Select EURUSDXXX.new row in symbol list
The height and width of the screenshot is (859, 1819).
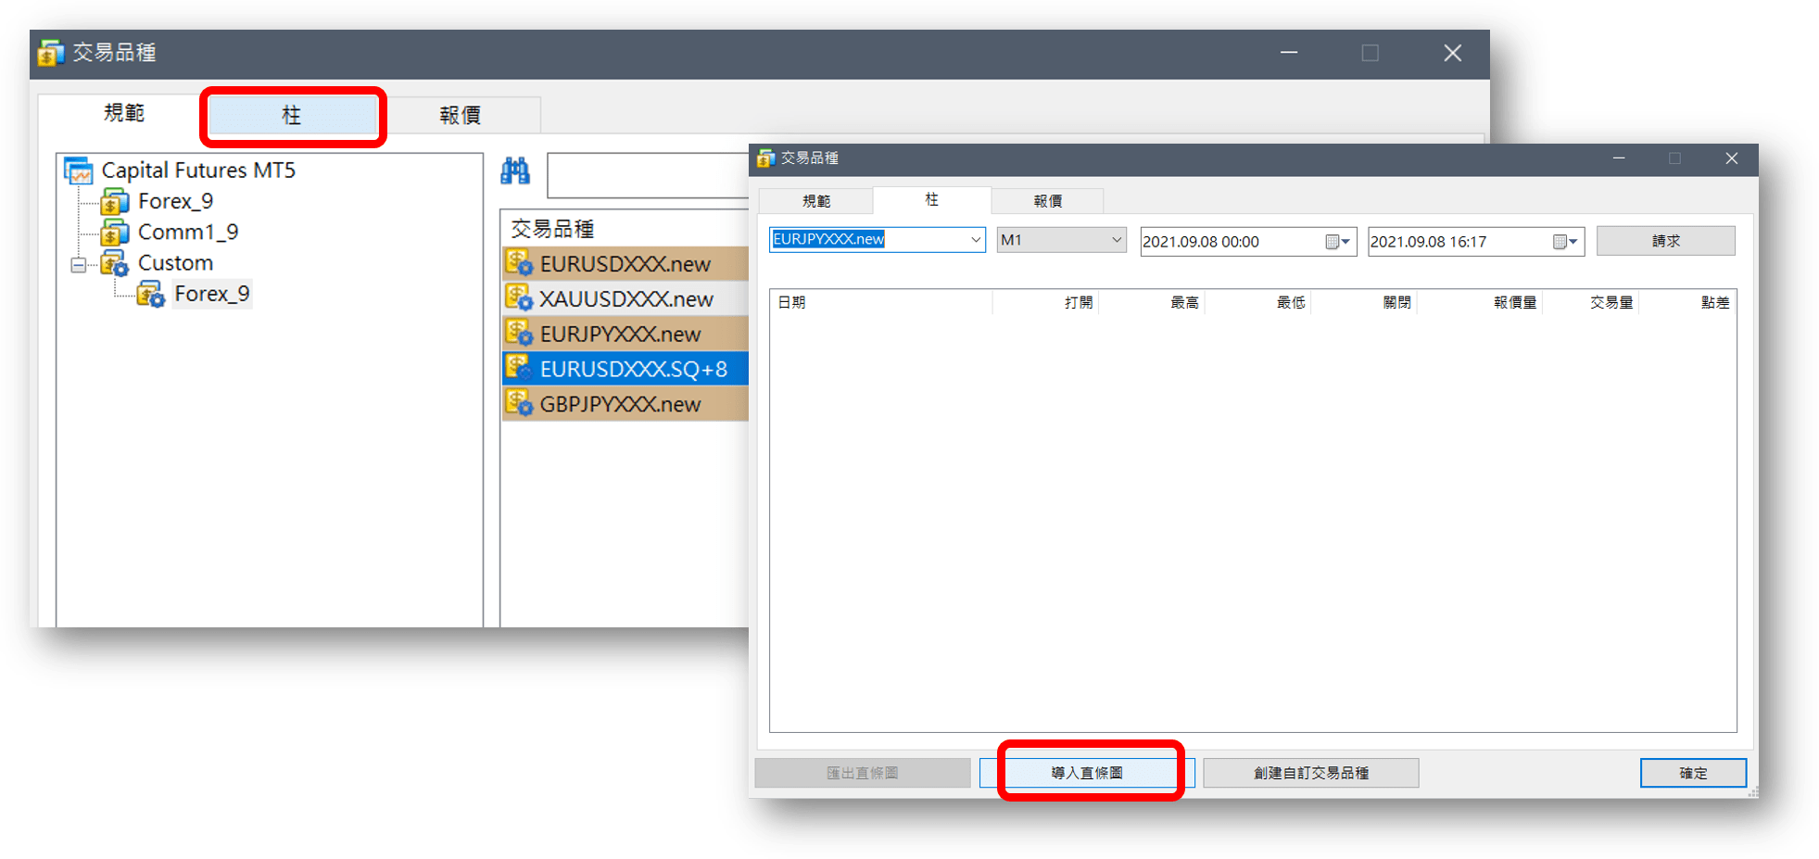click(x=625, y=264)
